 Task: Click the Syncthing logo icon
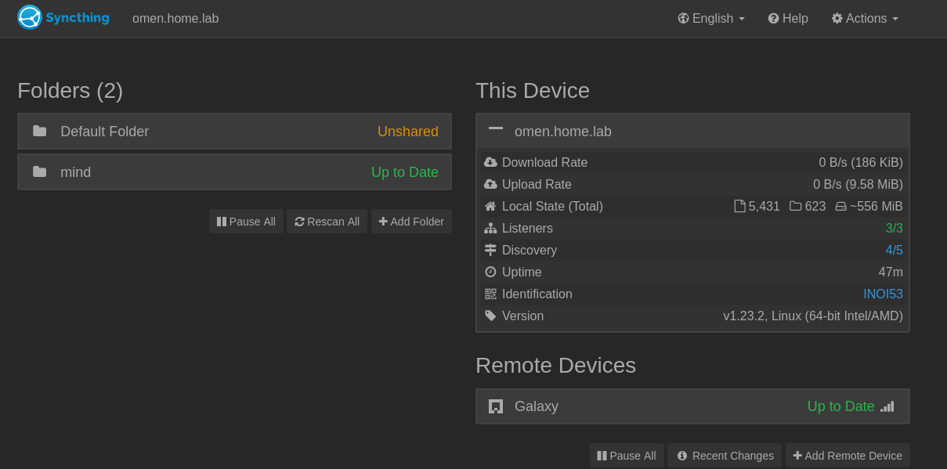coord(30,17)
